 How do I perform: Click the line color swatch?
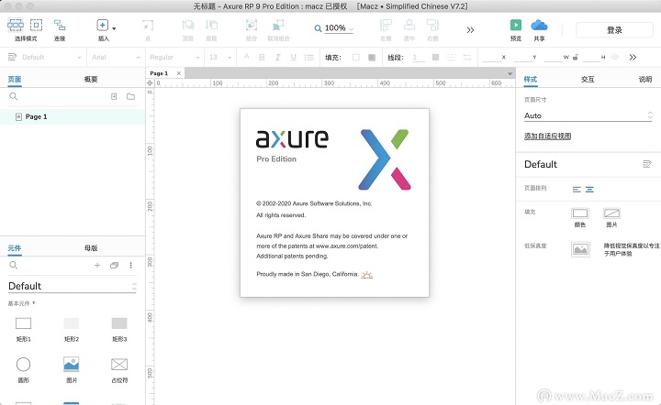[435, 57]
